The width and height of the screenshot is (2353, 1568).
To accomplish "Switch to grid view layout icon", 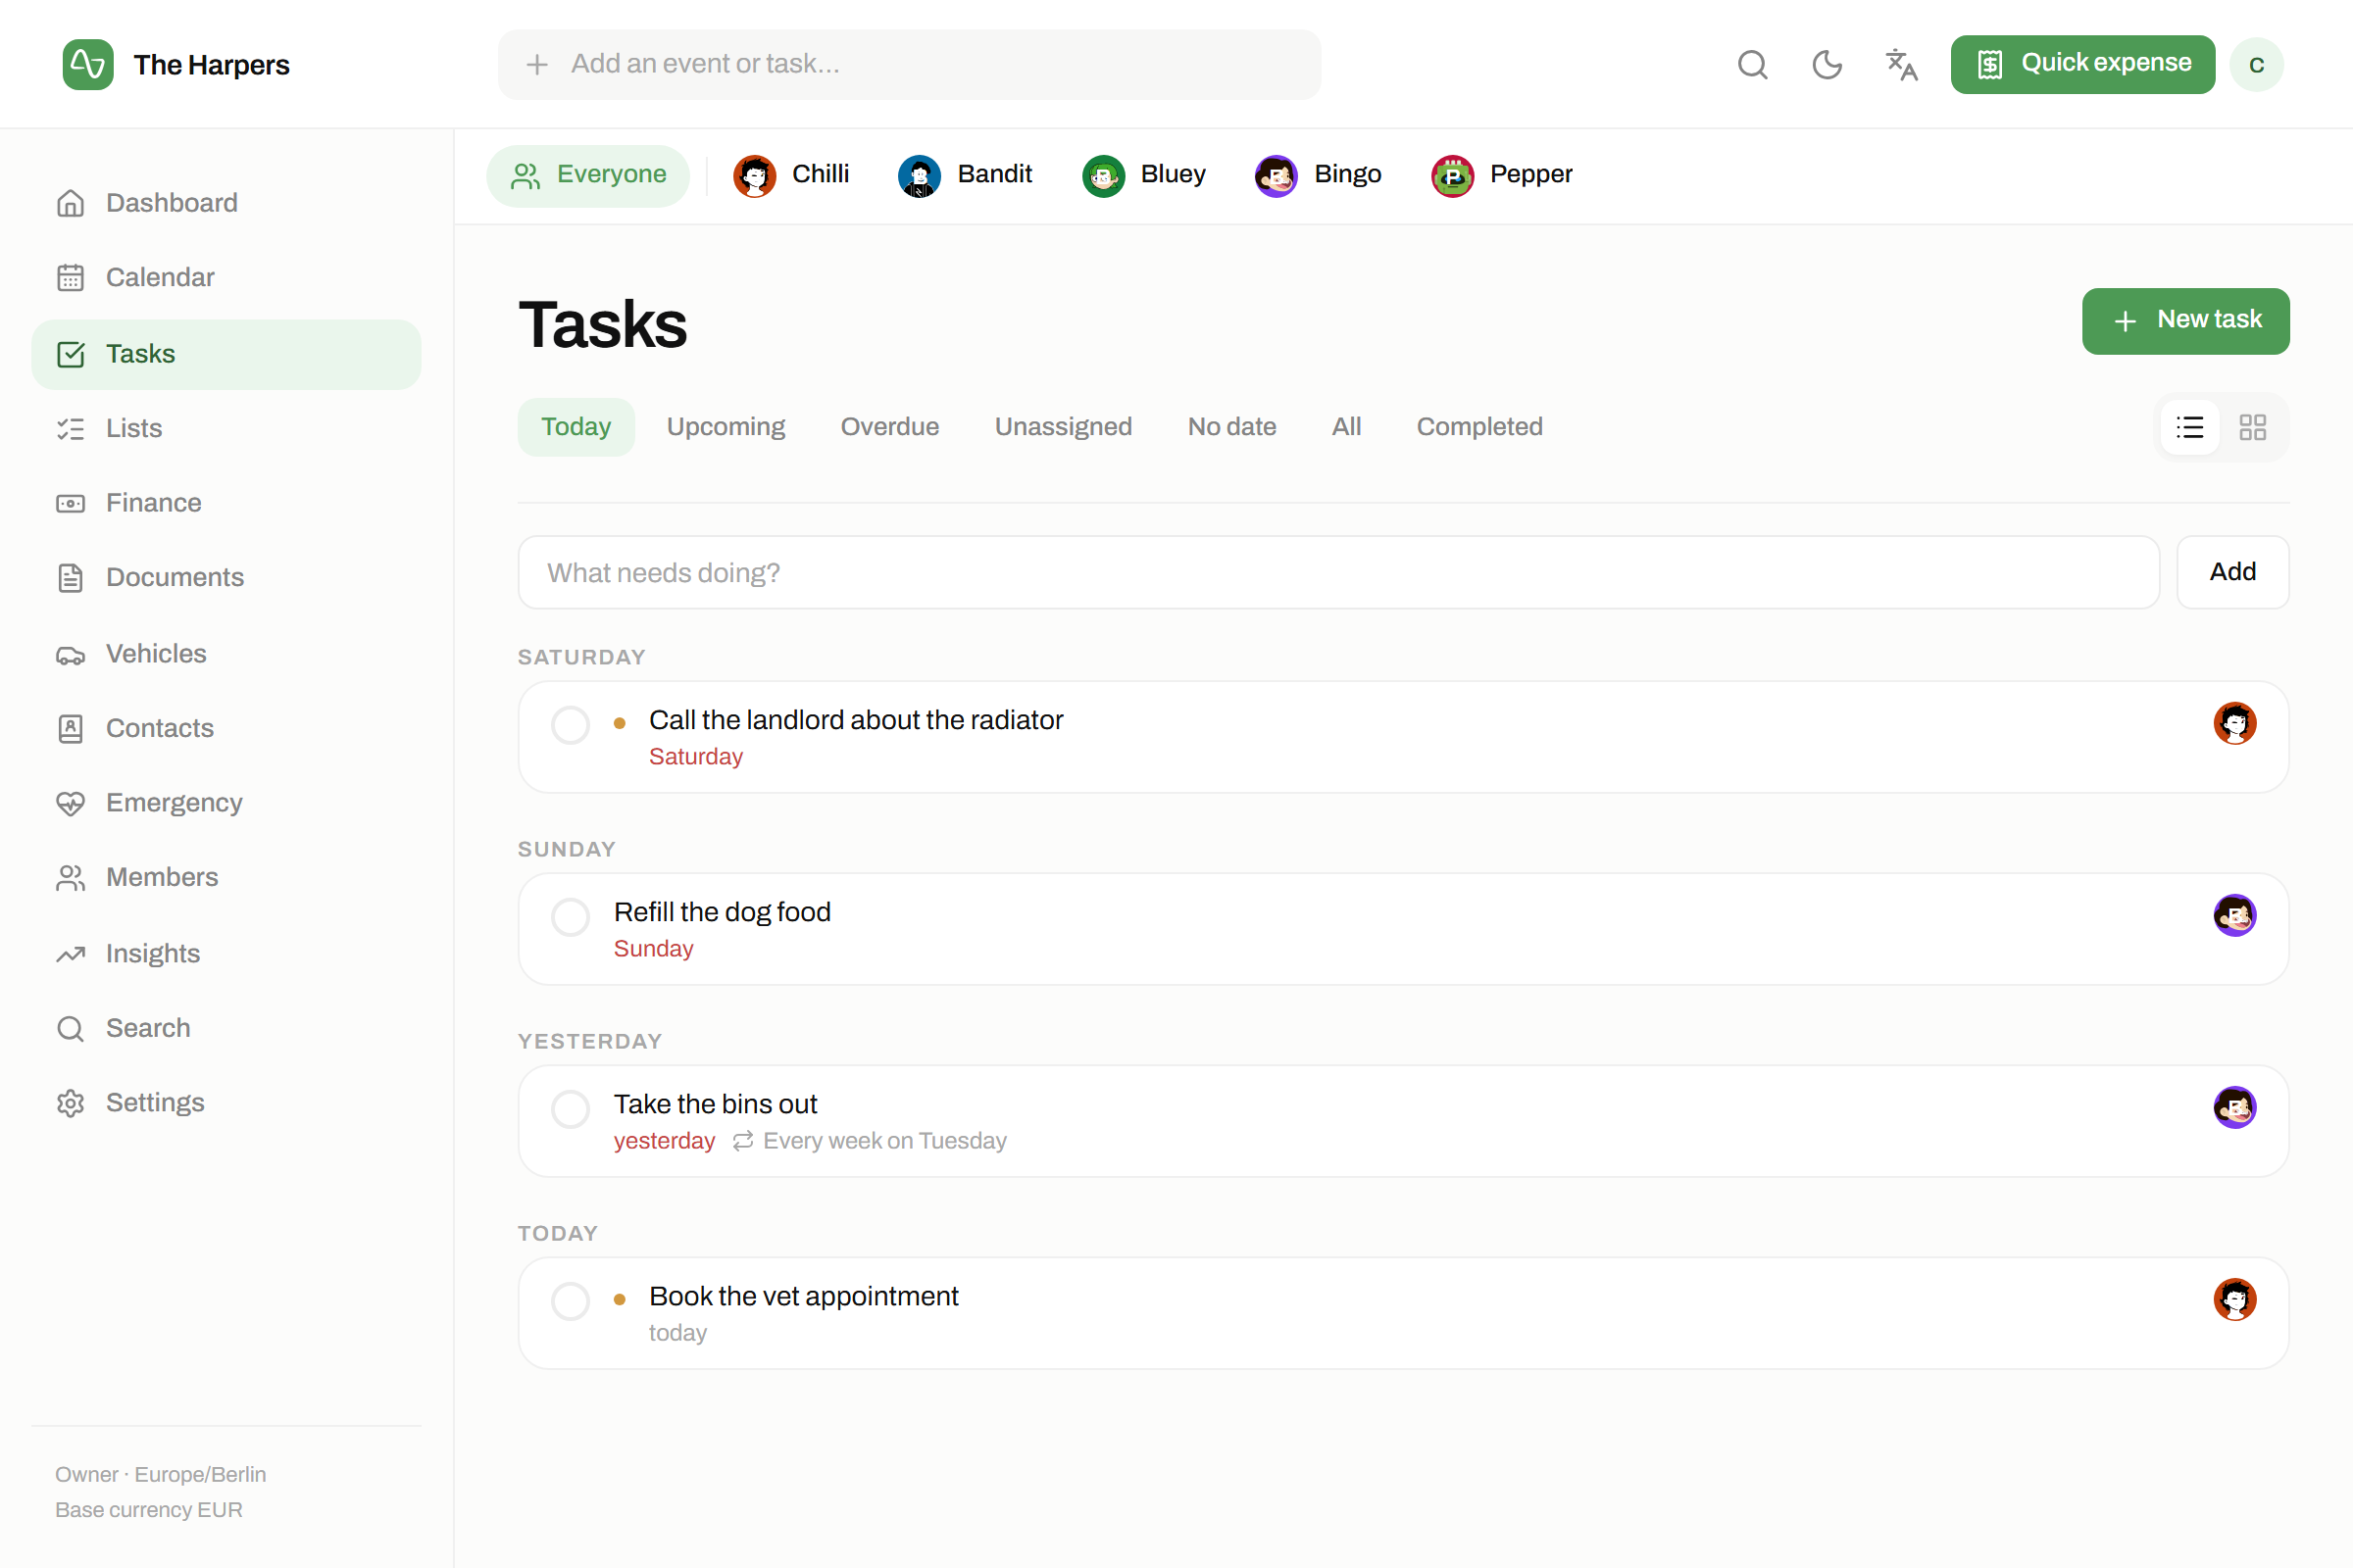I will 2253,427.
